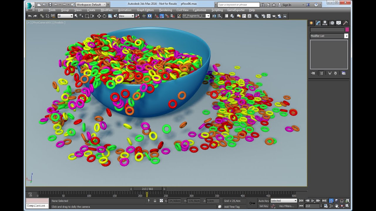Open the View reference coordinate dropdown
The width and height of the screenshot is (376, 211).
coord(126,16)
